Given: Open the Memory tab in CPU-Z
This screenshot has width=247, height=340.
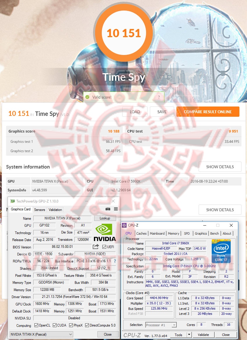Looking at the screenshot, I should [x=174, y=233].
